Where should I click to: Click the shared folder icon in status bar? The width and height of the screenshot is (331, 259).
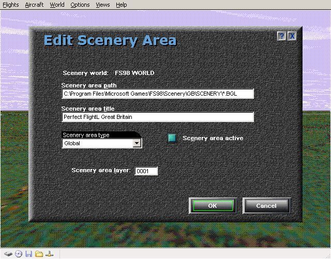(39, 254)
